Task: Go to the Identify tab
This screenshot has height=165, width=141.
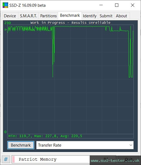Action: click(x=90, y=16)
